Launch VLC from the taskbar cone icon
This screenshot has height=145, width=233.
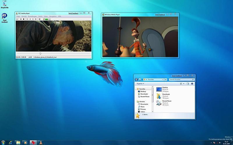(x=41, y=142)
